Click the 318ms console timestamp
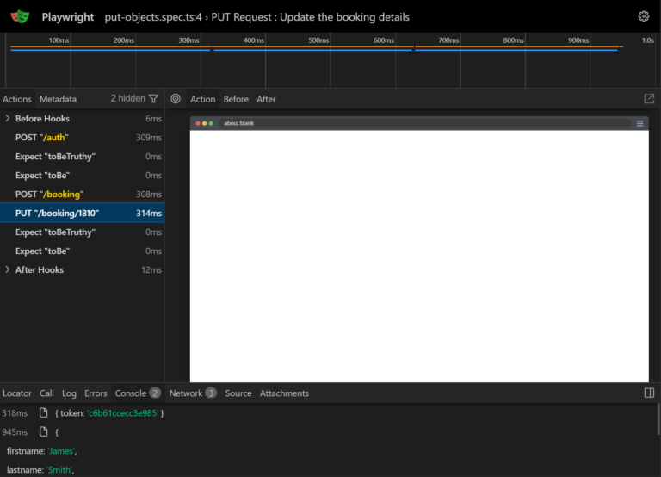The image size is (661, 477). (15, 413)
